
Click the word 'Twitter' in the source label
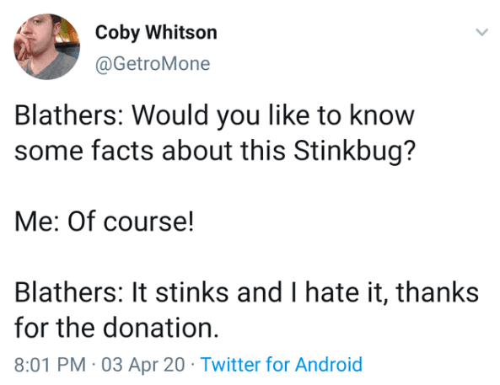(x=230, y=364)
